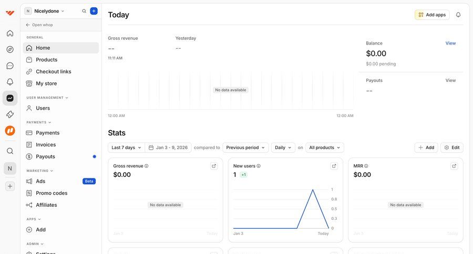This screenshot has height=254, width=473.
Task: Collapse the Marketing section header
Action: pyautogui.click(x=39, y=171)
